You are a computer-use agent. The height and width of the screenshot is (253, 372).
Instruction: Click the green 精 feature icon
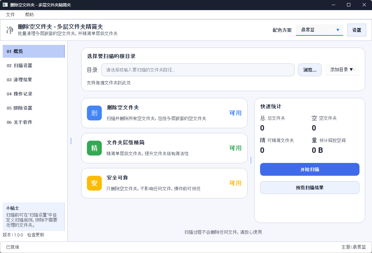(94, 148)
